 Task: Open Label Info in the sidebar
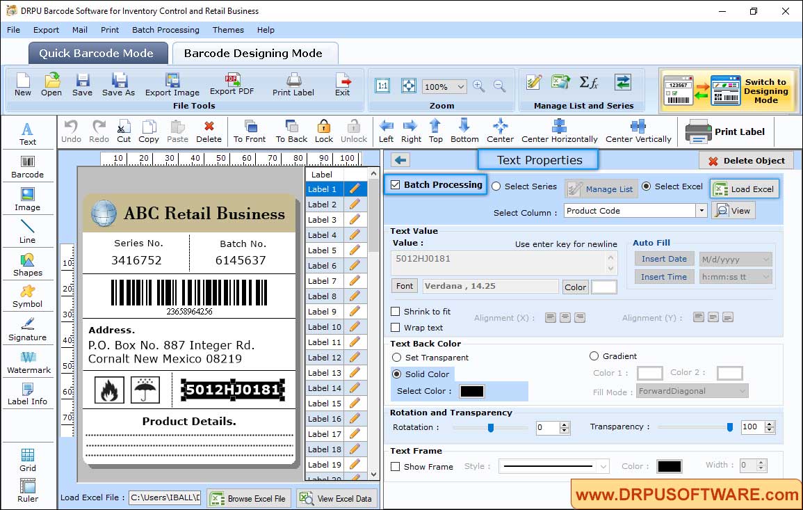[x=28, y=395]
